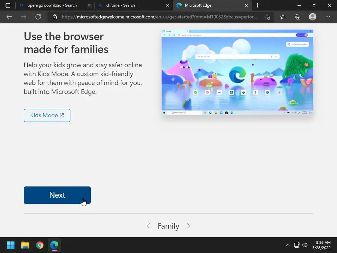Click the forward navigation arrow
Viewport: 337px width, 253px height.
coord(24,17)
